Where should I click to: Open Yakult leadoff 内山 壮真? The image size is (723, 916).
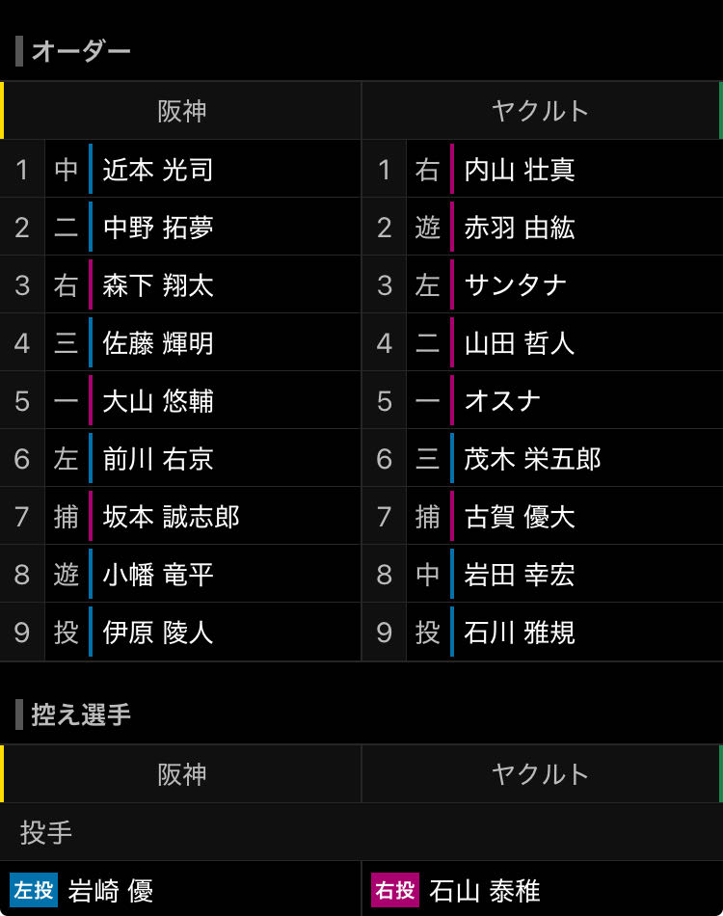520,170
